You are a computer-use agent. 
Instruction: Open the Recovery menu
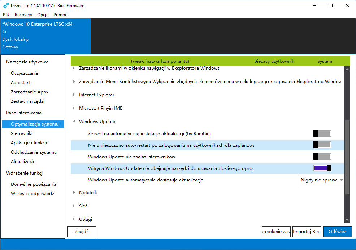pos(23,15)
